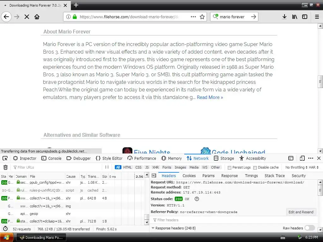The width and height of the screenshot is (323, 242).
Task: Click the Edit and Resend button
Action: [301, 212]
